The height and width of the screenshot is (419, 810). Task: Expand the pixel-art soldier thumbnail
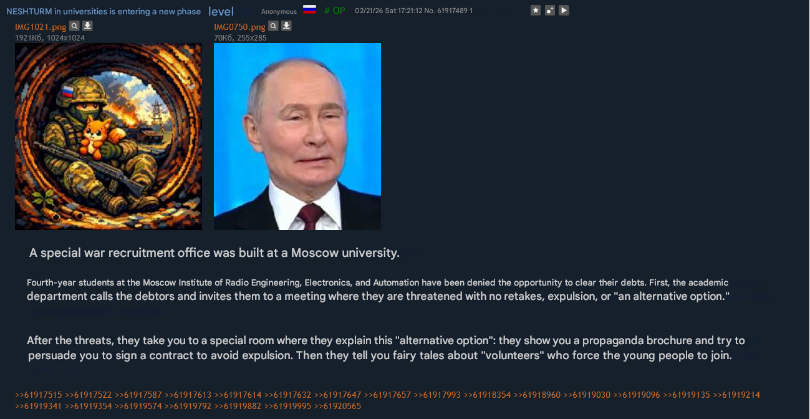(x=108, y=137)
